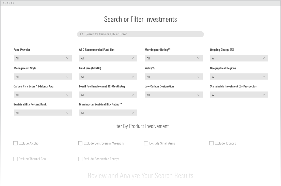Open Carbon Risk Score 12-Month Avg dropdown
This screenshot has width=281, height=186.
coord(42,95)
